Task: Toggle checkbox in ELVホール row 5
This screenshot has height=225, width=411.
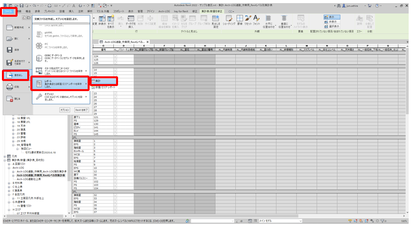Action: tap(115, 151)
